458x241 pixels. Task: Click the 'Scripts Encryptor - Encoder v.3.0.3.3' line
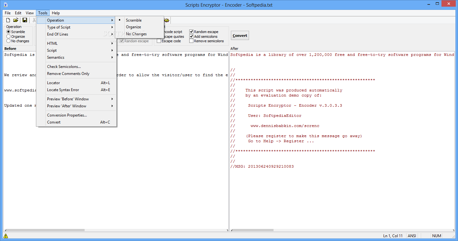(x=295, y=105)
